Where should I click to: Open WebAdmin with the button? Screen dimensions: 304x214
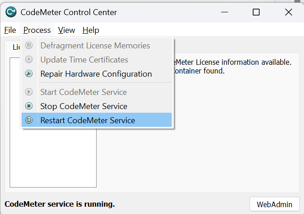[275, 204]
